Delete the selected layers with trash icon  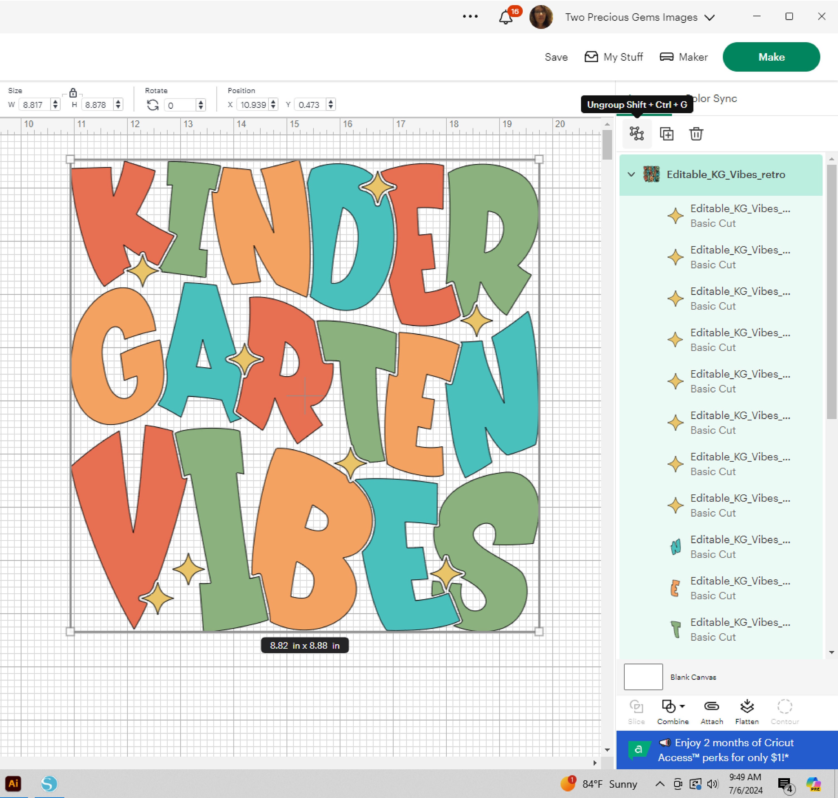pyautogui.click(x=696, y=134)
